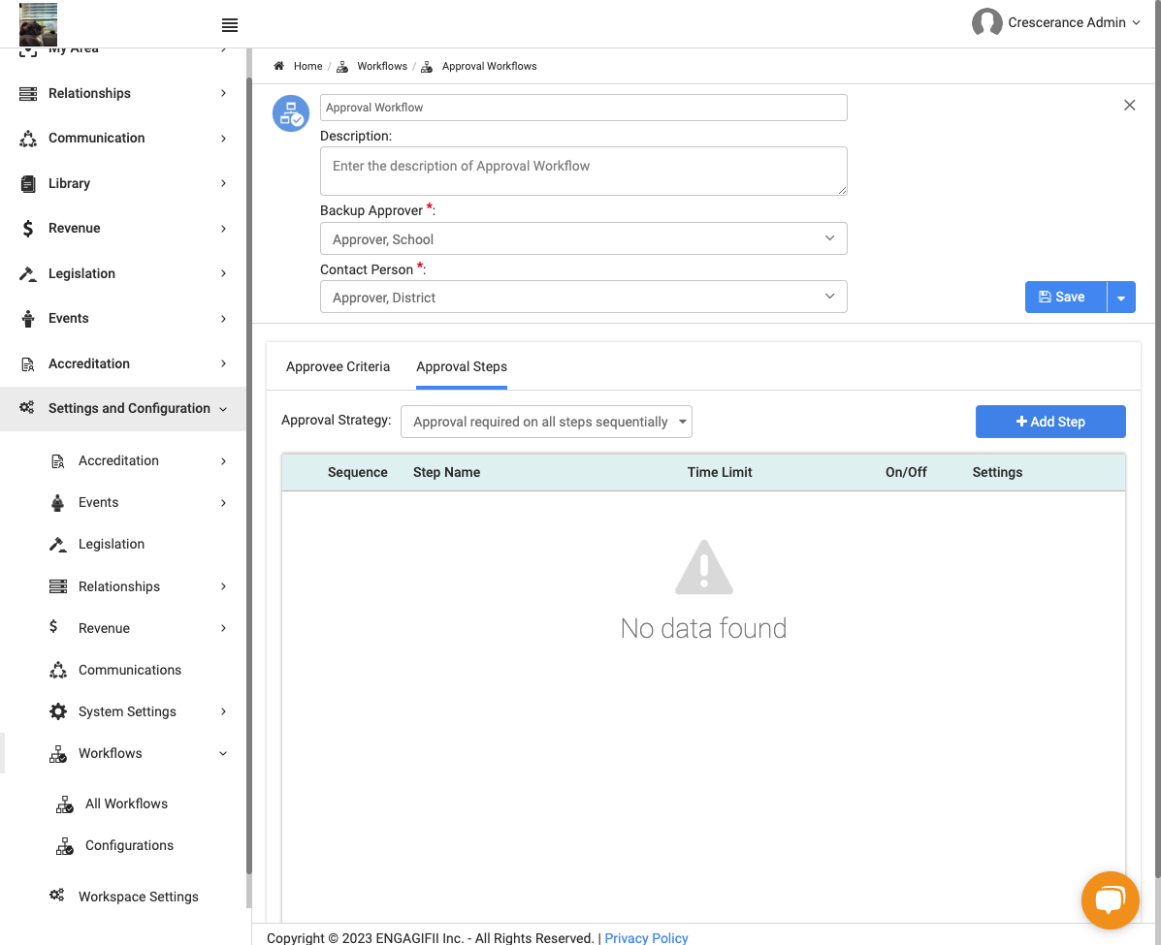1161x945 pixels.
Task: Open Communications under Settings
Action: tap(130, 671)
